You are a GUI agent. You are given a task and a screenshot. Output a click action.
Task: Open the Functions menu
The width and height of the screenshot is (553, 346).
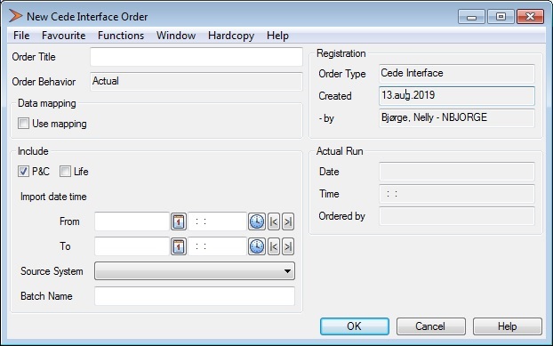(x=121, y=36)
